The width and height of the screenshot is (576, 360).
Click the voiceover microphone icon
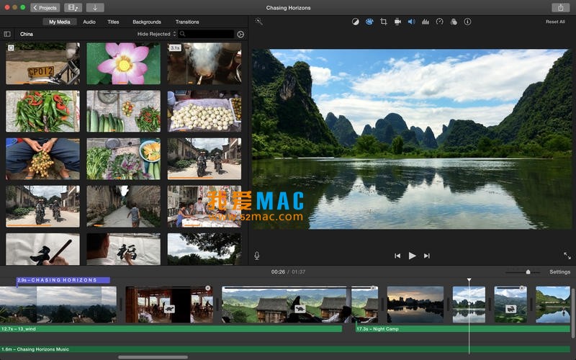[x=257, y=256]
